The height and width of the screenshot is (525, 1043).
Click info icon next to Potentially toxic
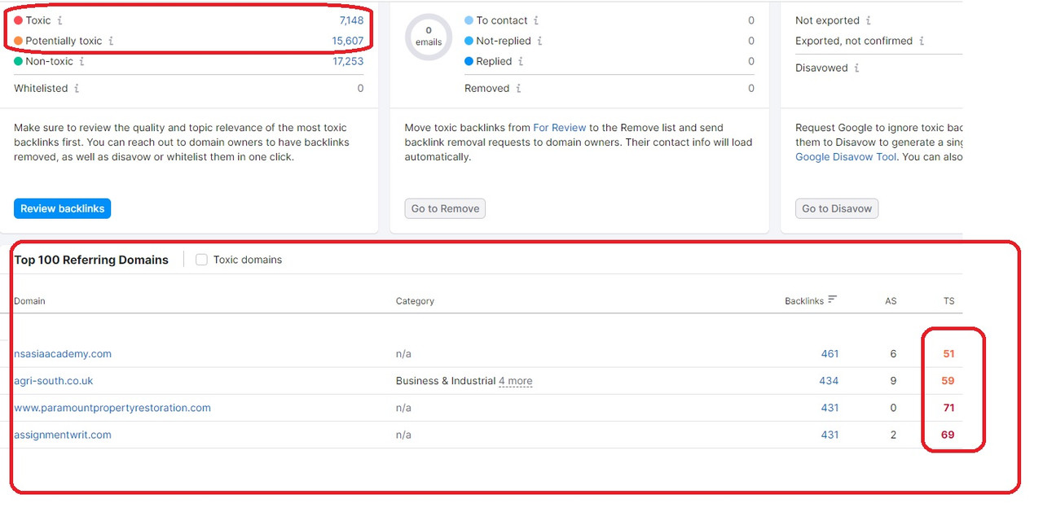click(112, 41)
